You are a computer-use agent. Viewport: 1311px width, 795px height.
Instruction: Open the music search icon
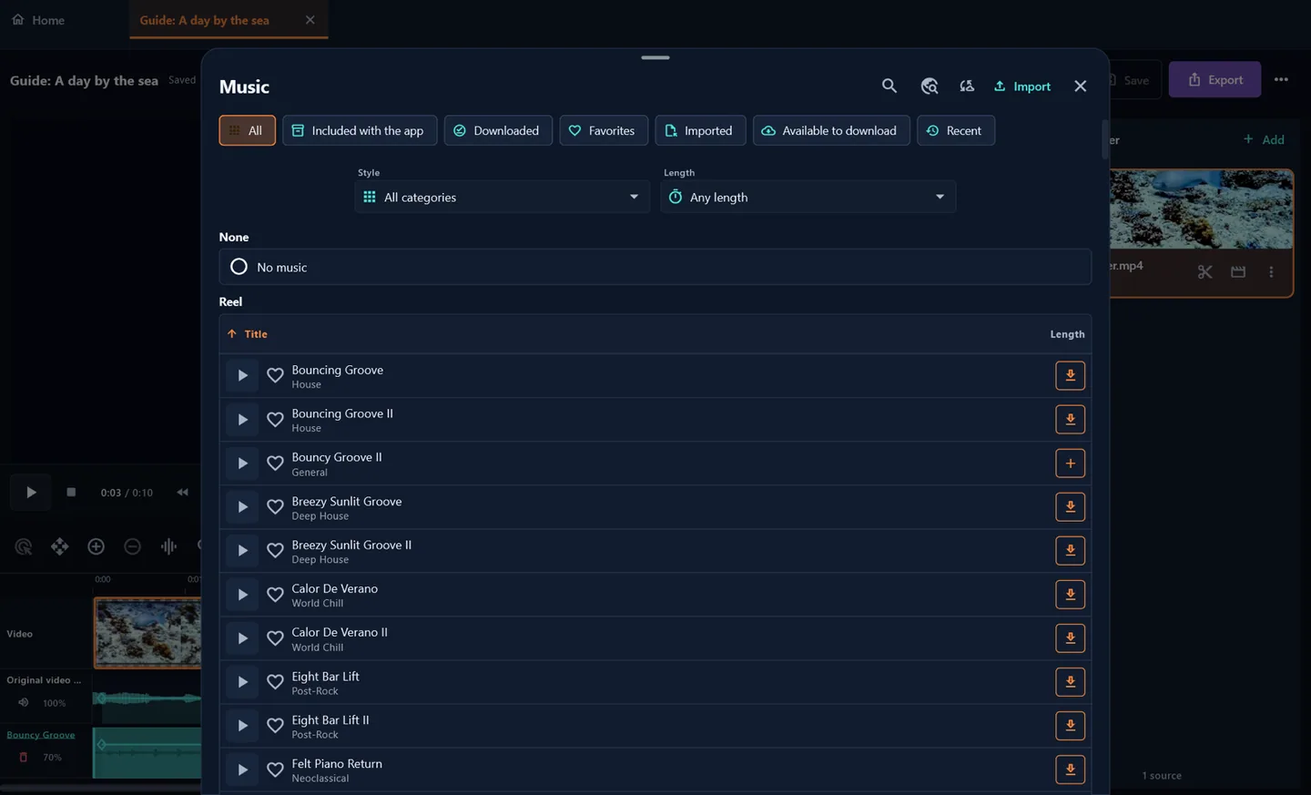[x=889, y=86]
